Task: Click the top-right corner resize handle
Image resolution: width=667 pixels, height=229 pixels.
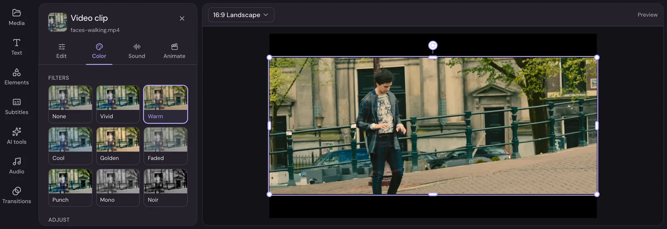Action: [x=597, y=57]
